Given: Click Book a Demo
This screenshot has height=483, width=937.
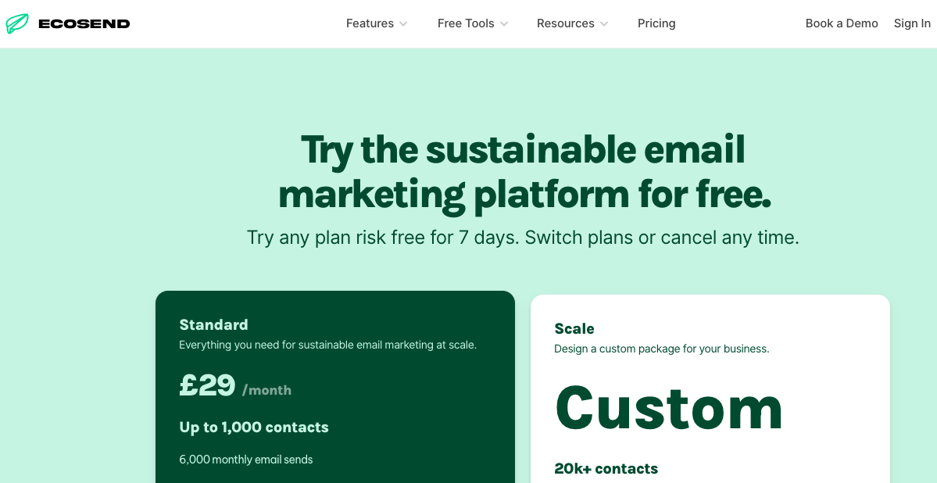Looking at the screenshot, I should tap(842, 23).
